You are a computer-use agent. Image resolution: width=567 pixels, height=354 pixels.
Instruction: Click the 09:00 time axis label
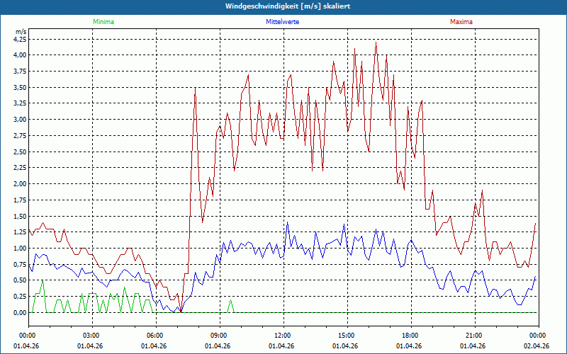point(220,336)
